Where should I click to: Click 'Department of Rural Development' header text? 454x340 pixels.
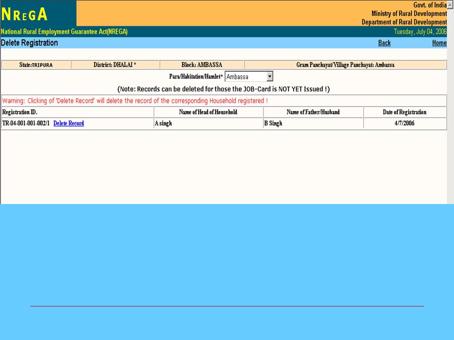click(x=404, y=22)
